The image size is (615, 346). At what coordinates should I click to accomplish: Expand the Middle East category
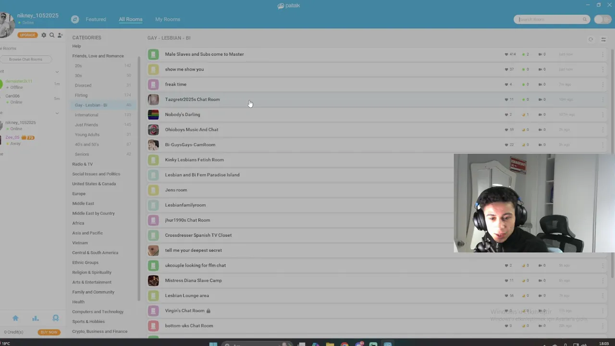click(x=83, y=204)
